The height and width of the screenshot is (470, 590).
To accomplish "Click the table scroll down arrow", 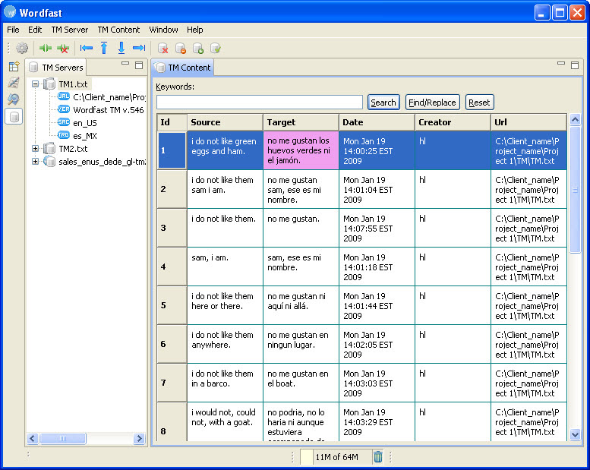I will click(x=575, y=434).
